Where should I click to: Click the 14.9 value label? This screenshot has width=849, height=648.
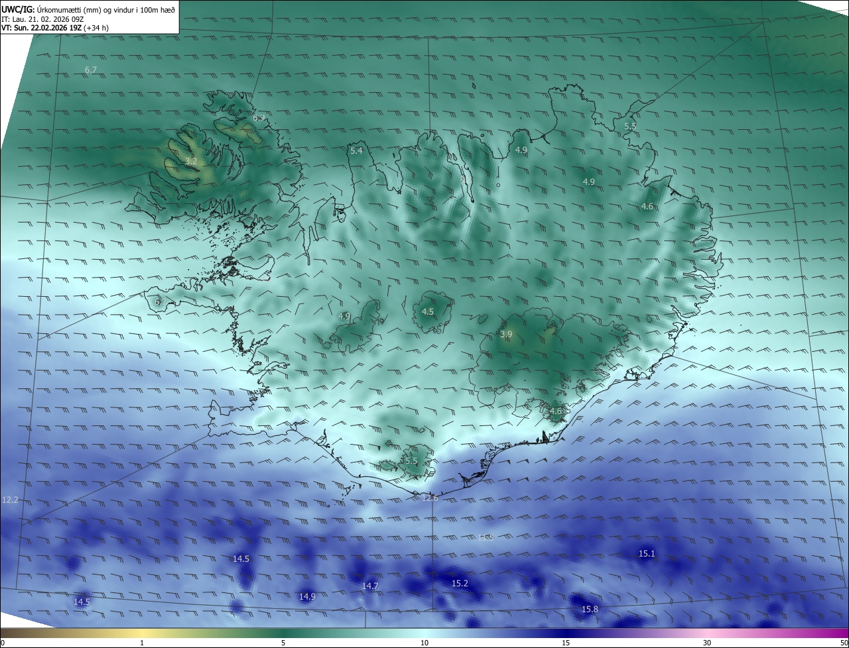[x=307, y=596]
